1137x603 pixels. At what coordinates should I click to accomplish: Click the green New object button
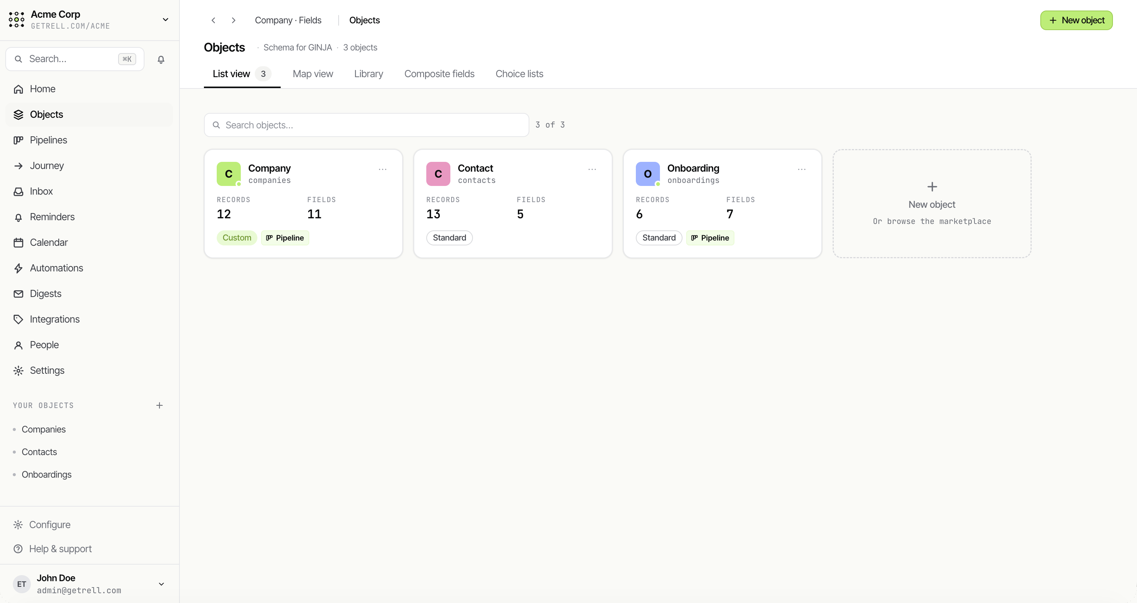1076,20
